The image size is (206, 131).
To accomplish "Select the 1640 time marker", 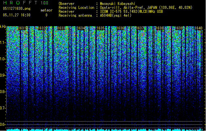I will pyautogui.click(x=199, y=28).
